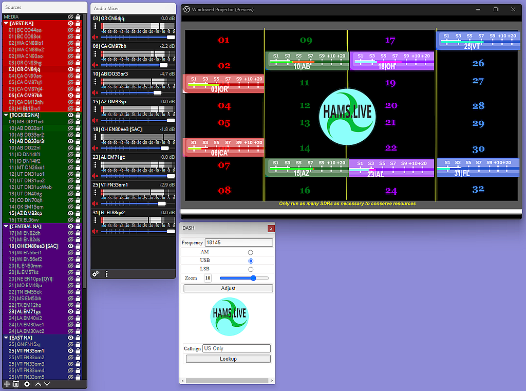526x391 pixels.
Task: Open Audio Mixer advanced properties gears icon
Action: tap(96, 274)
